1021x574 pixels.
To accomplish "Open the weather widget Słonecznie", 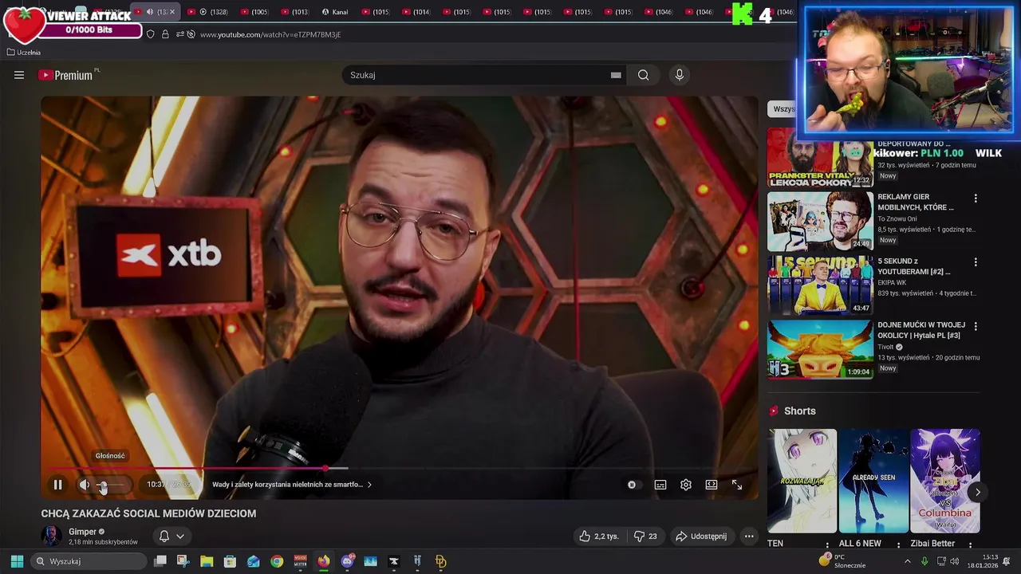I will click(x=842, y=561).
